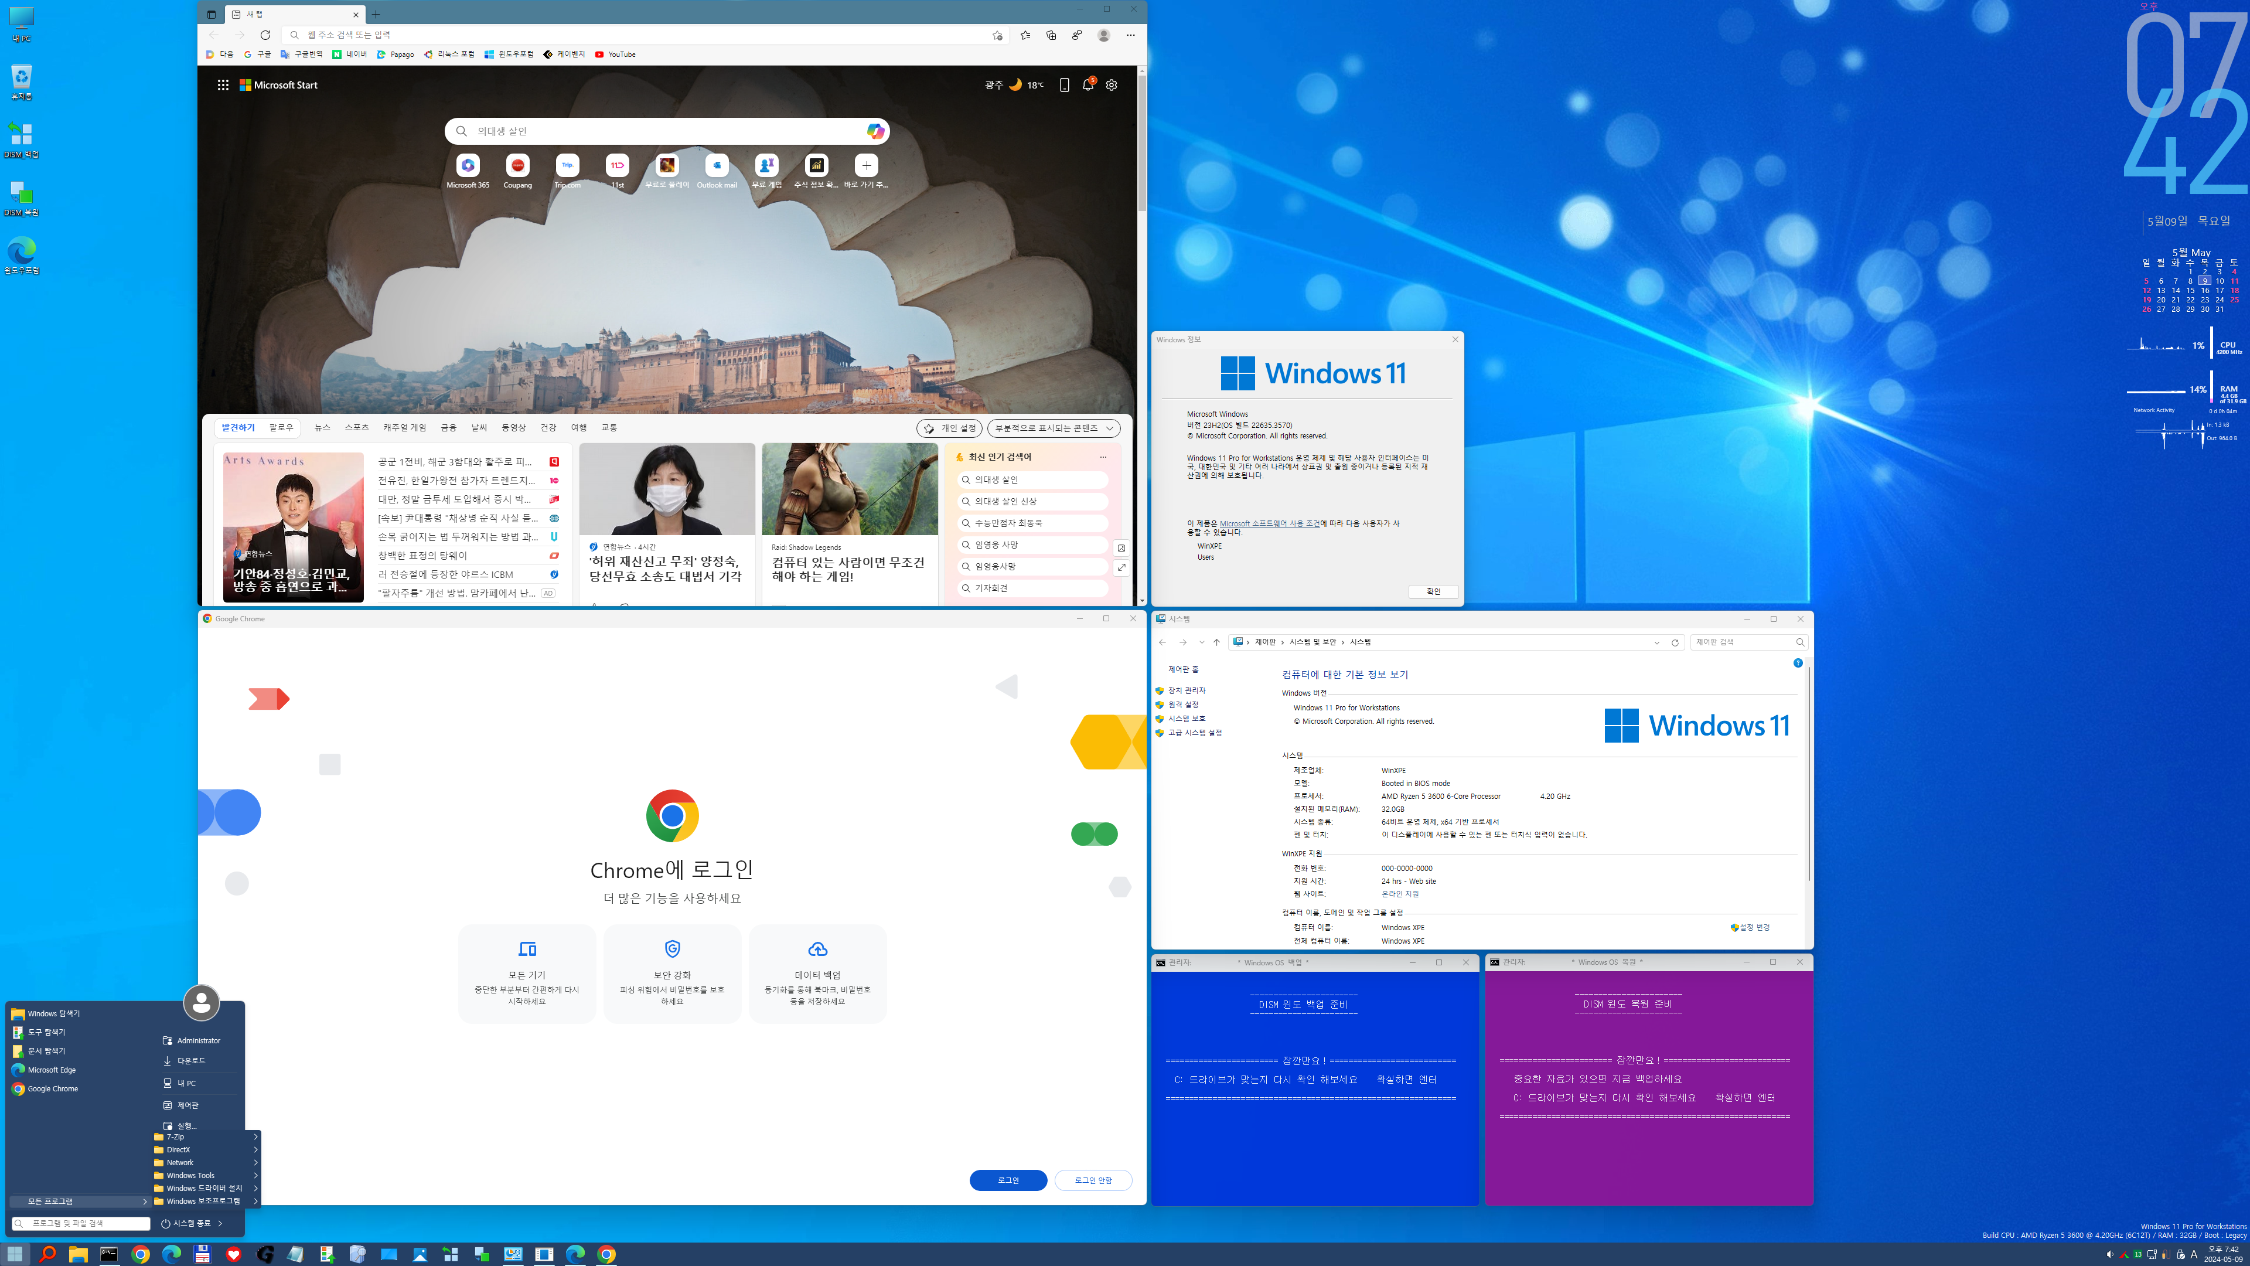Open 부분적으로 표시되는 콘텐츠 dropdown
Image resolution: width=2250 pixels, height=1266 pixels.
1054,428
